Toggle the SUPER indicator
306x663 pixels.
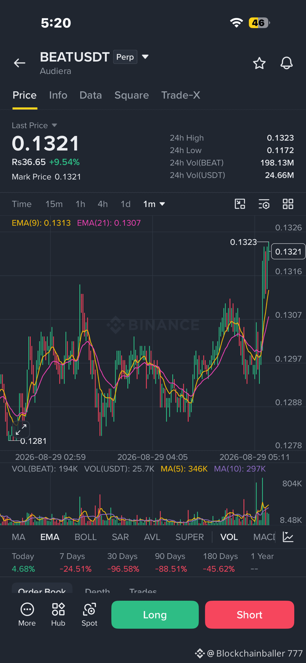(190, 537)
